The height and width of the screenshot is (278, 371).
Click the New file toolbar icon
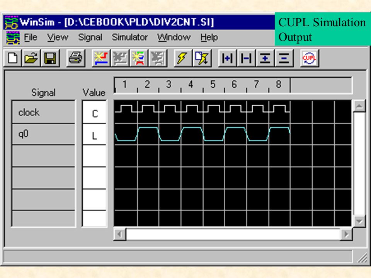click(x=12, y=58)
